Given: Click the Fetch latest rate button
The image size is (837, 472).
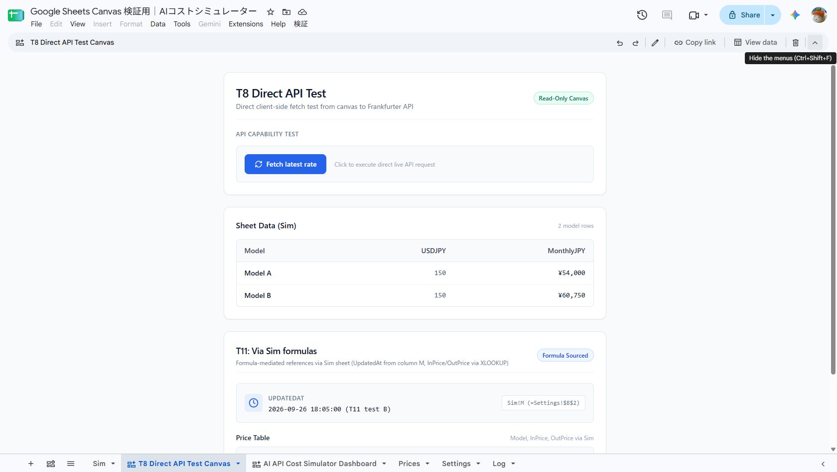Looking at the screenshot, I should (285, 164).
